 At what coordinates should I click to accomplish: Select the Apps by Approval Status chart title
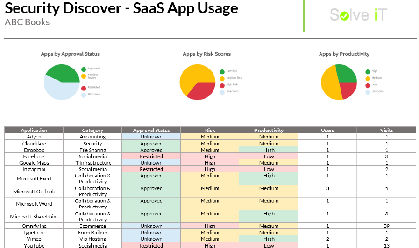(x=70, y=54)
